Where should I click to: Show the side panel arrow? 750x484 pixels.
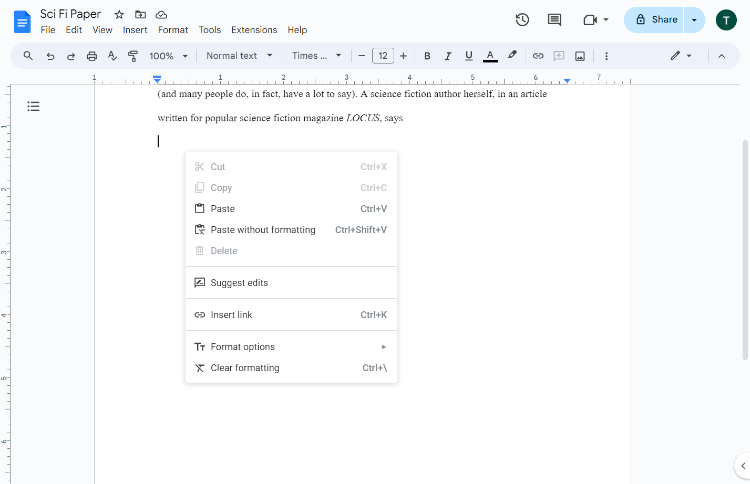point(743,466)
